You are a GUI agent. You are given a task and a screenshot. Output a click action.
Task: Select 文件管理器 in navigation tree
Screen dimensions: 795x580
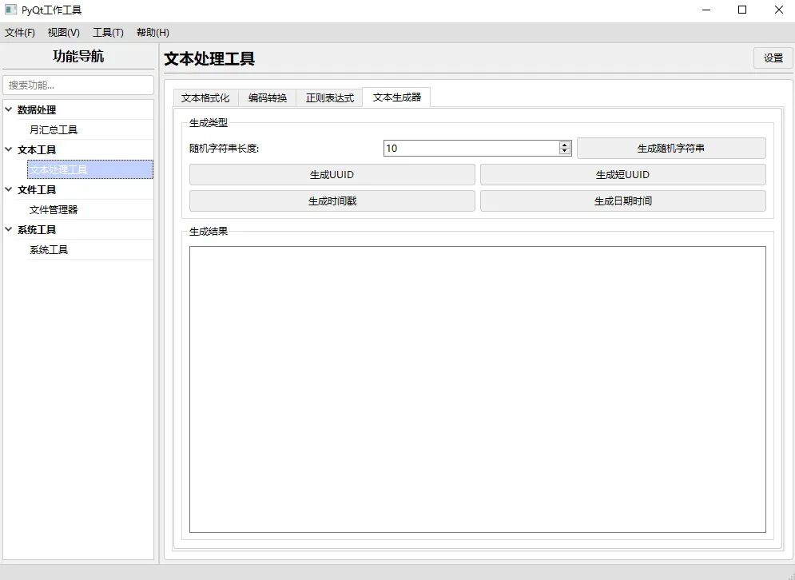coord(54,209)
